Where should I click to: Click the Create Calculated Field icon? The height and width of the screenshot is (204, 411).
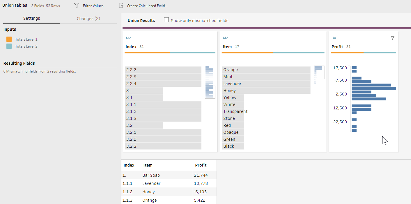121,6
